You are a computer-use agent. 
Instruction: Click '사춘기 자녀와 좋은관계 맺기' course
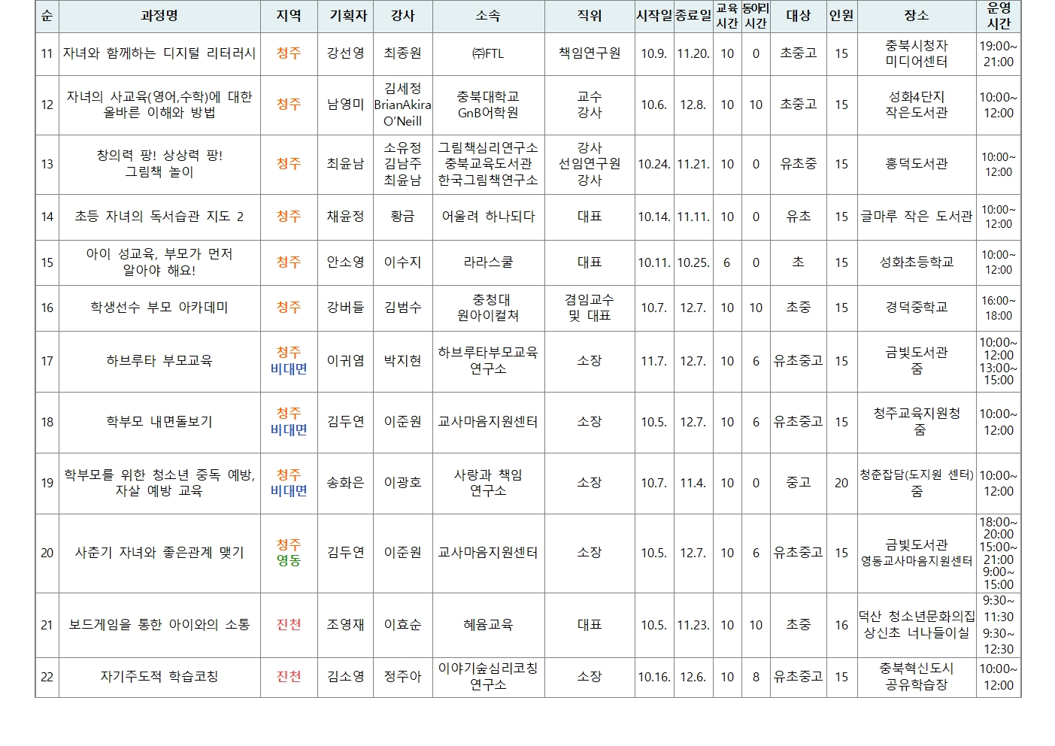[159, 553]
